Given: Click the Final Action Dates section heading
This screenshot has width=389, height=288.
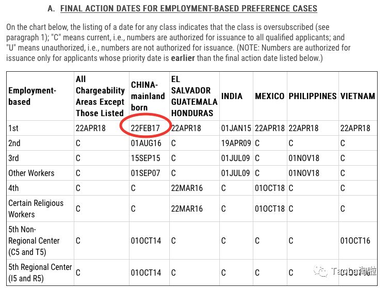Looking at the screenshot, I should pyautogui.click(x=188, y=9).
